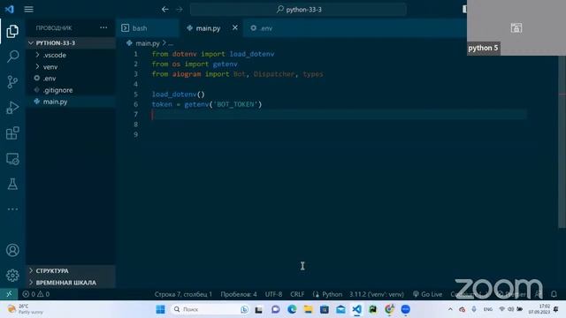The width and height of the screenshot is (566, 318).
Task: Close the main.py tab
Action: [235, 27]
